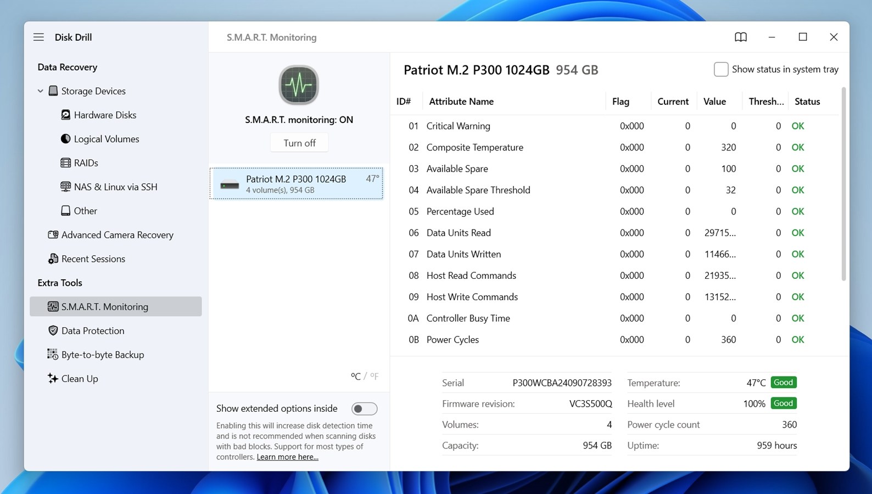The width and height of the screenshot is (872, 494).
Task: Open Advanced Camera Recovery
Action: click(117, 235)
